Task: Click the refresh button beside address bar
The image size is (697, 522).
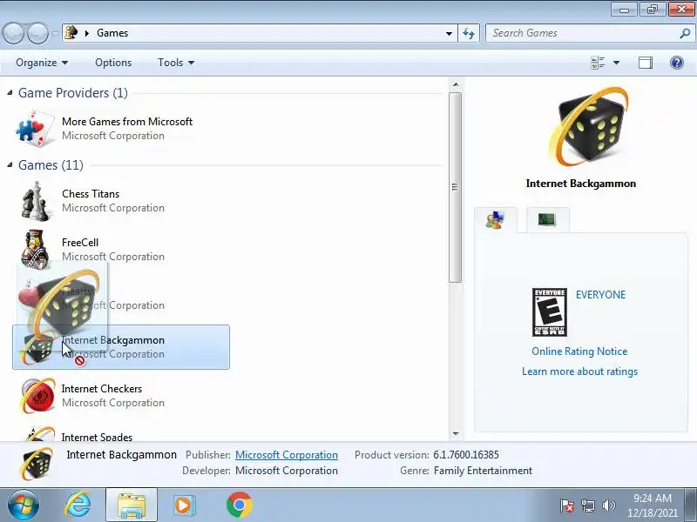Action: click(469, 33)
